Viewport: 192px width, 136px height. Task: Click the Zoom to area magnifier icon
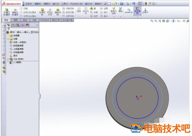[x=156, y=21]
